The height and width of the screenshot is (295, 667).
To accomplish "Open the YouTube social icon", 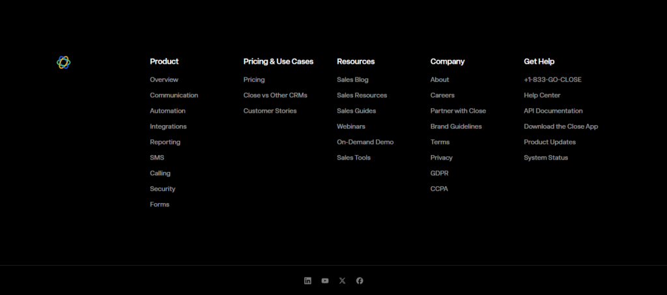I will pyautogui.click(x=325, y=281).
